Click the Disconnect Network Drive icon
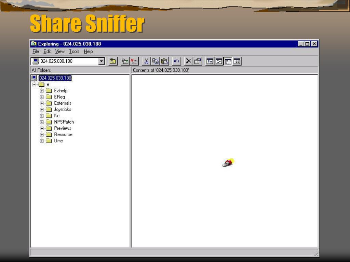Screen dimensions: 350x262 pos(134,61)
